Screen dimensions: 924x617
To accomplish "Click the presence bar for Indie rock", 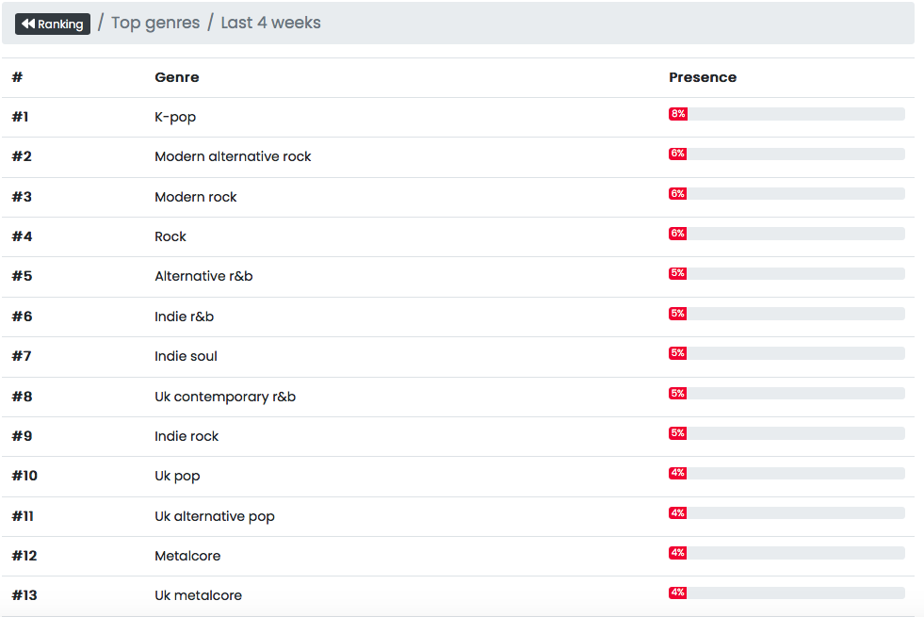I will point(786,433).
